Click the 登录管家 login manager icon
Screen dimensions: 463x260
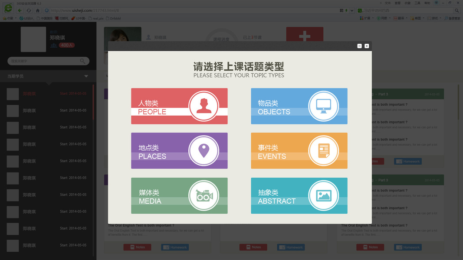point(452,18)
